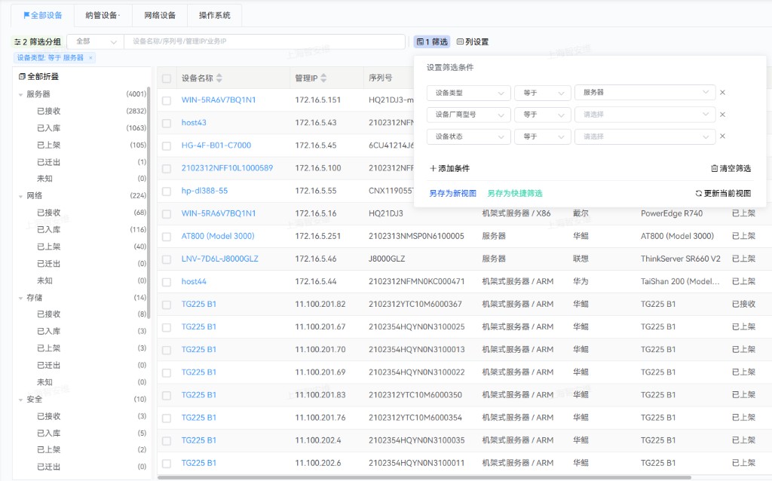Screen dimensions: 772x481
Task: Open the 服务器 value dropdown
Action: 645,93
